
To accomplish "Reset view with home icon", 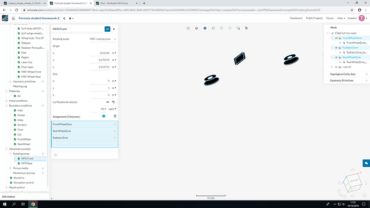I will [365, 195].
